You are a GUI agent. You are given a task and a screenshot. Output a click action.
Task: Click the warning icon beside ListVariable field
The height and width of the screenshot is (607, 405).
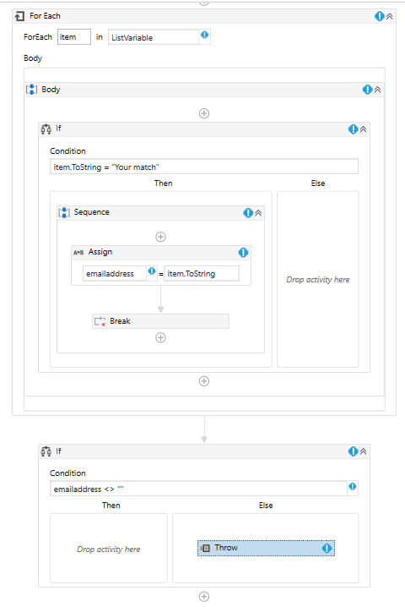(x=204, y=35)
